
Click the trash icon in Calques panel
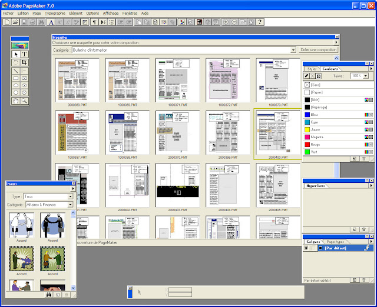click(x=364, y=280)
